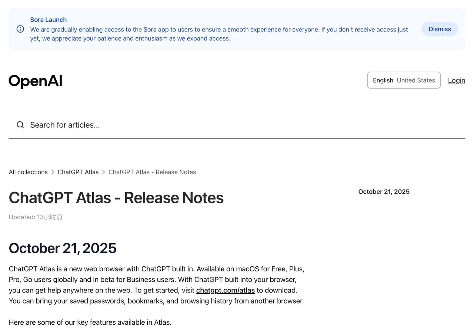Viewport: 474px width, 331px height.
Task: Click the Updated: 13小时前 timestamp text
Action: 36,217
